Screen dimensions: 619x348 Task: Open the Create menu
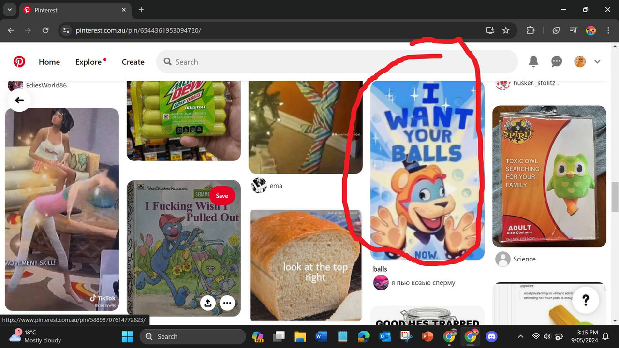pyautogui.click(x=133, y=62)
